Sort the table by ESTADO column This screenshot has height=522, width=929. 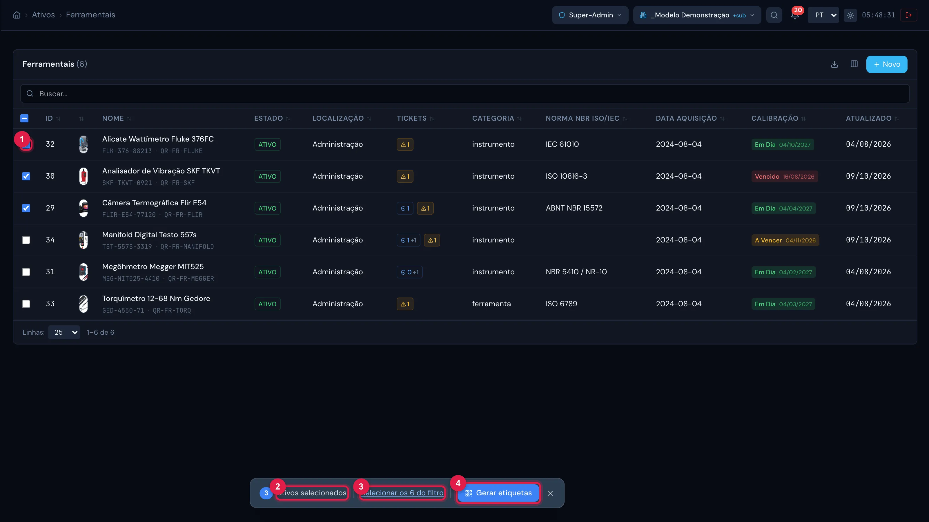272,118
